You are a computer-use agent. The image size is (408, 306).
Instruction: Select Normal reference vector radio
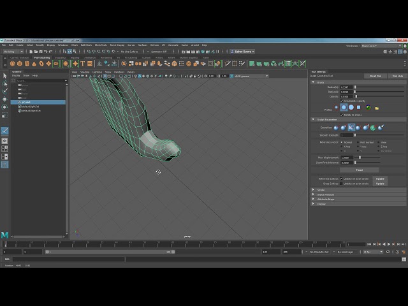coord(342,142)
